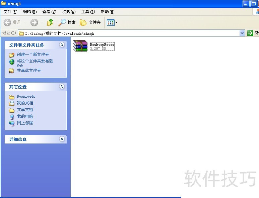
Task: Select the DesktopNotes RAR archive icon
Action: point(80,46)
